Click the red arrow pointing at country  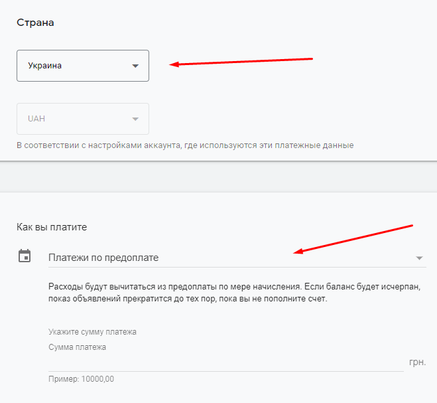[241, 62]
